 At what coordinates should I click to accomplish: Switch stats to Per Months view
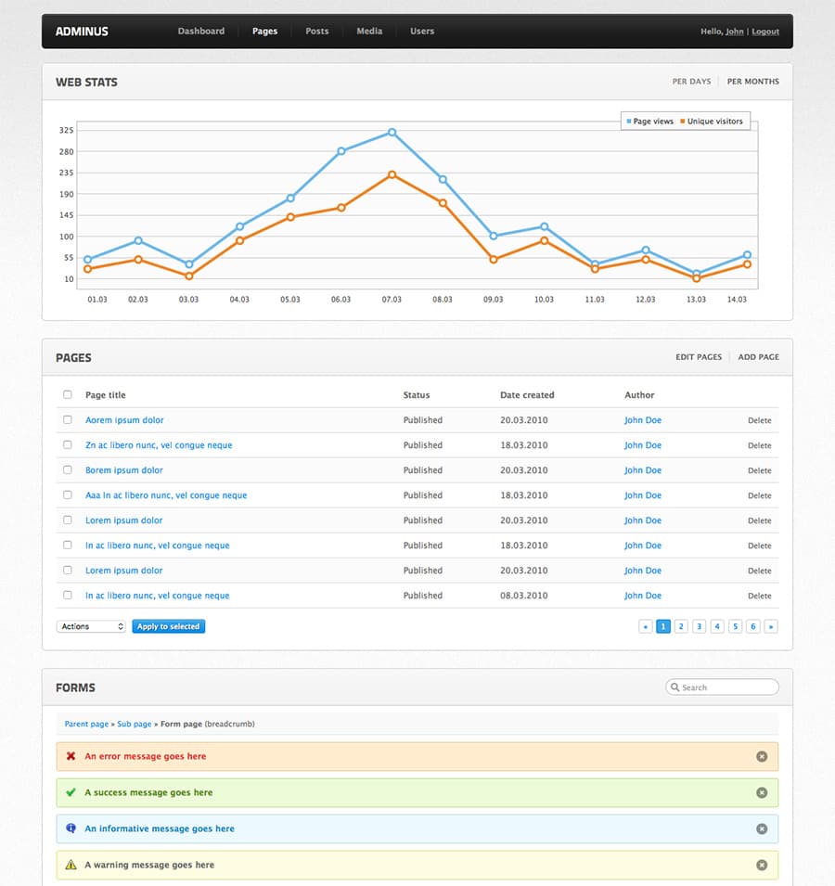click(x=753, y=82)
